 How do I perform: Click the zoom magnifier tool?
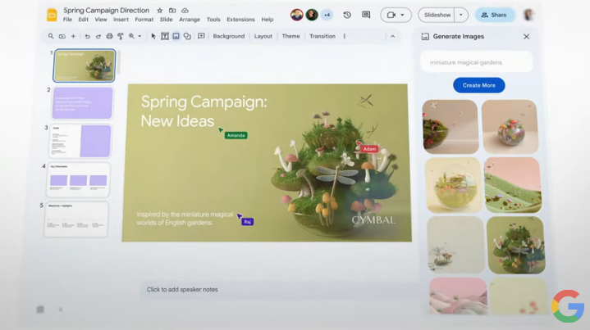(x=131, y=36)
